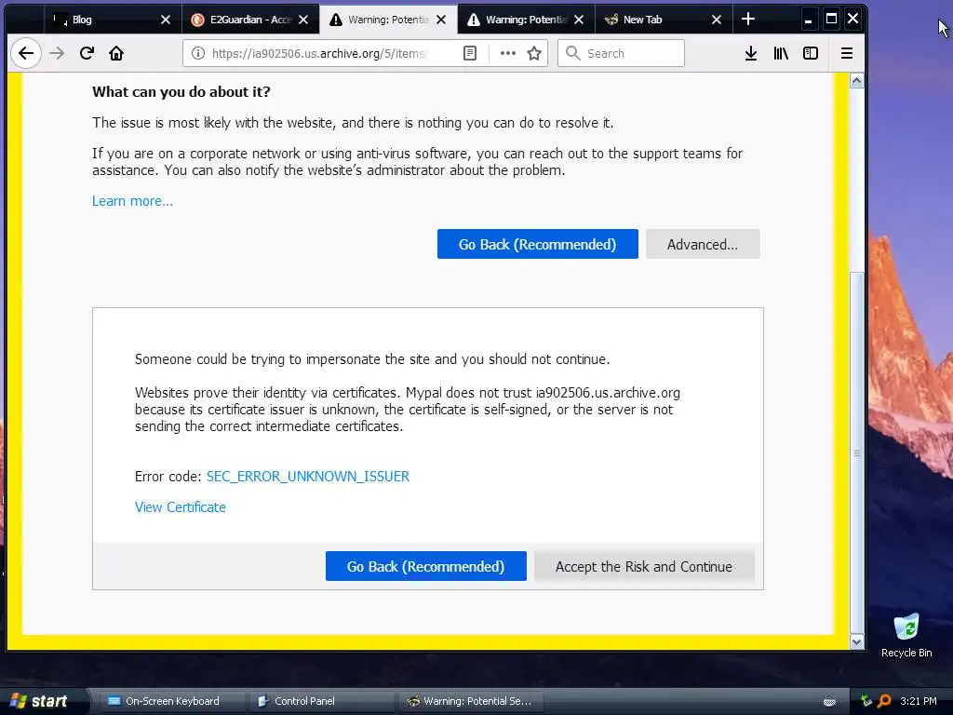Image resolution: width=953 pixels, height=715 pixels.
Task: Toggle reader view in the address bar
Action: click(470, 53)
